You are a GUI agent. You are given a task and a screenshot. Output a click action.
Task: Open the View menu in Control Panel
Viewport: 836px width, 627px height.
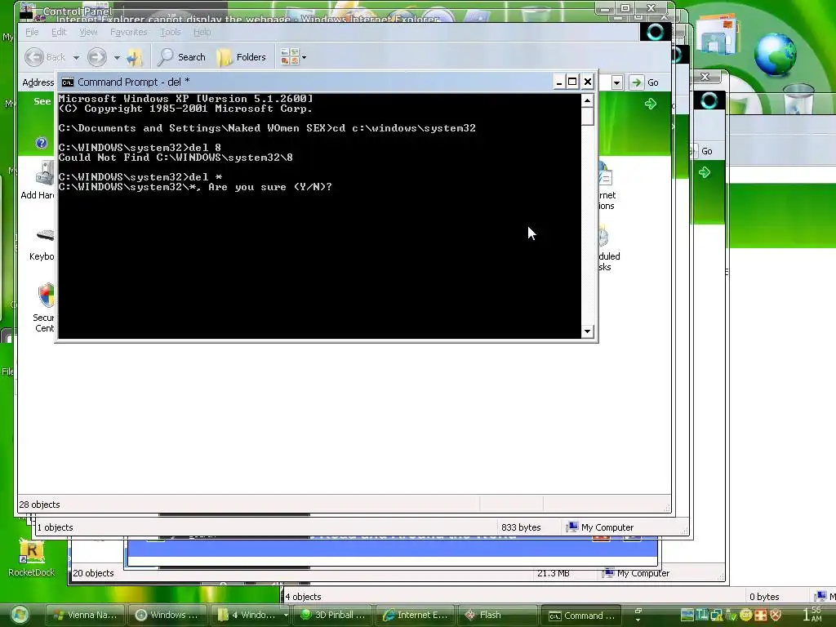click(x=88, y=32)
